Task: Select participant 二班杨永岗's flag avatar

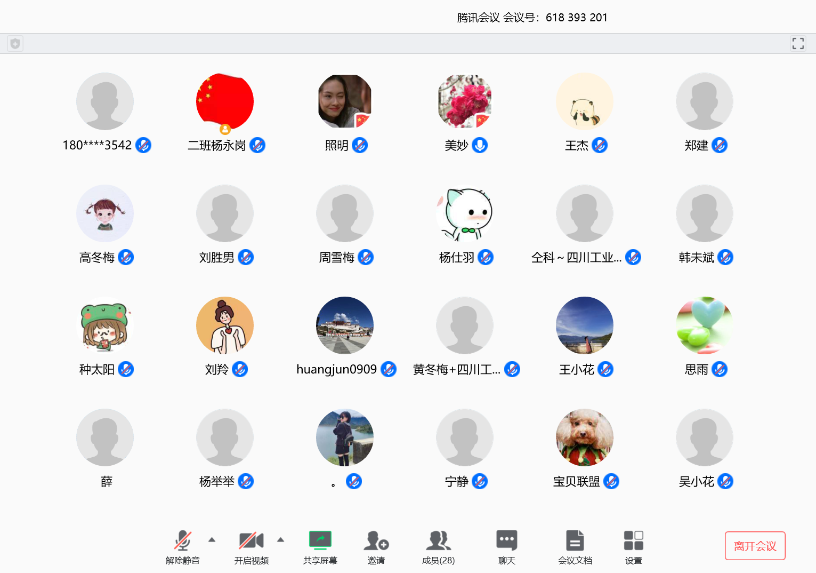Action: tap(224, 101)
